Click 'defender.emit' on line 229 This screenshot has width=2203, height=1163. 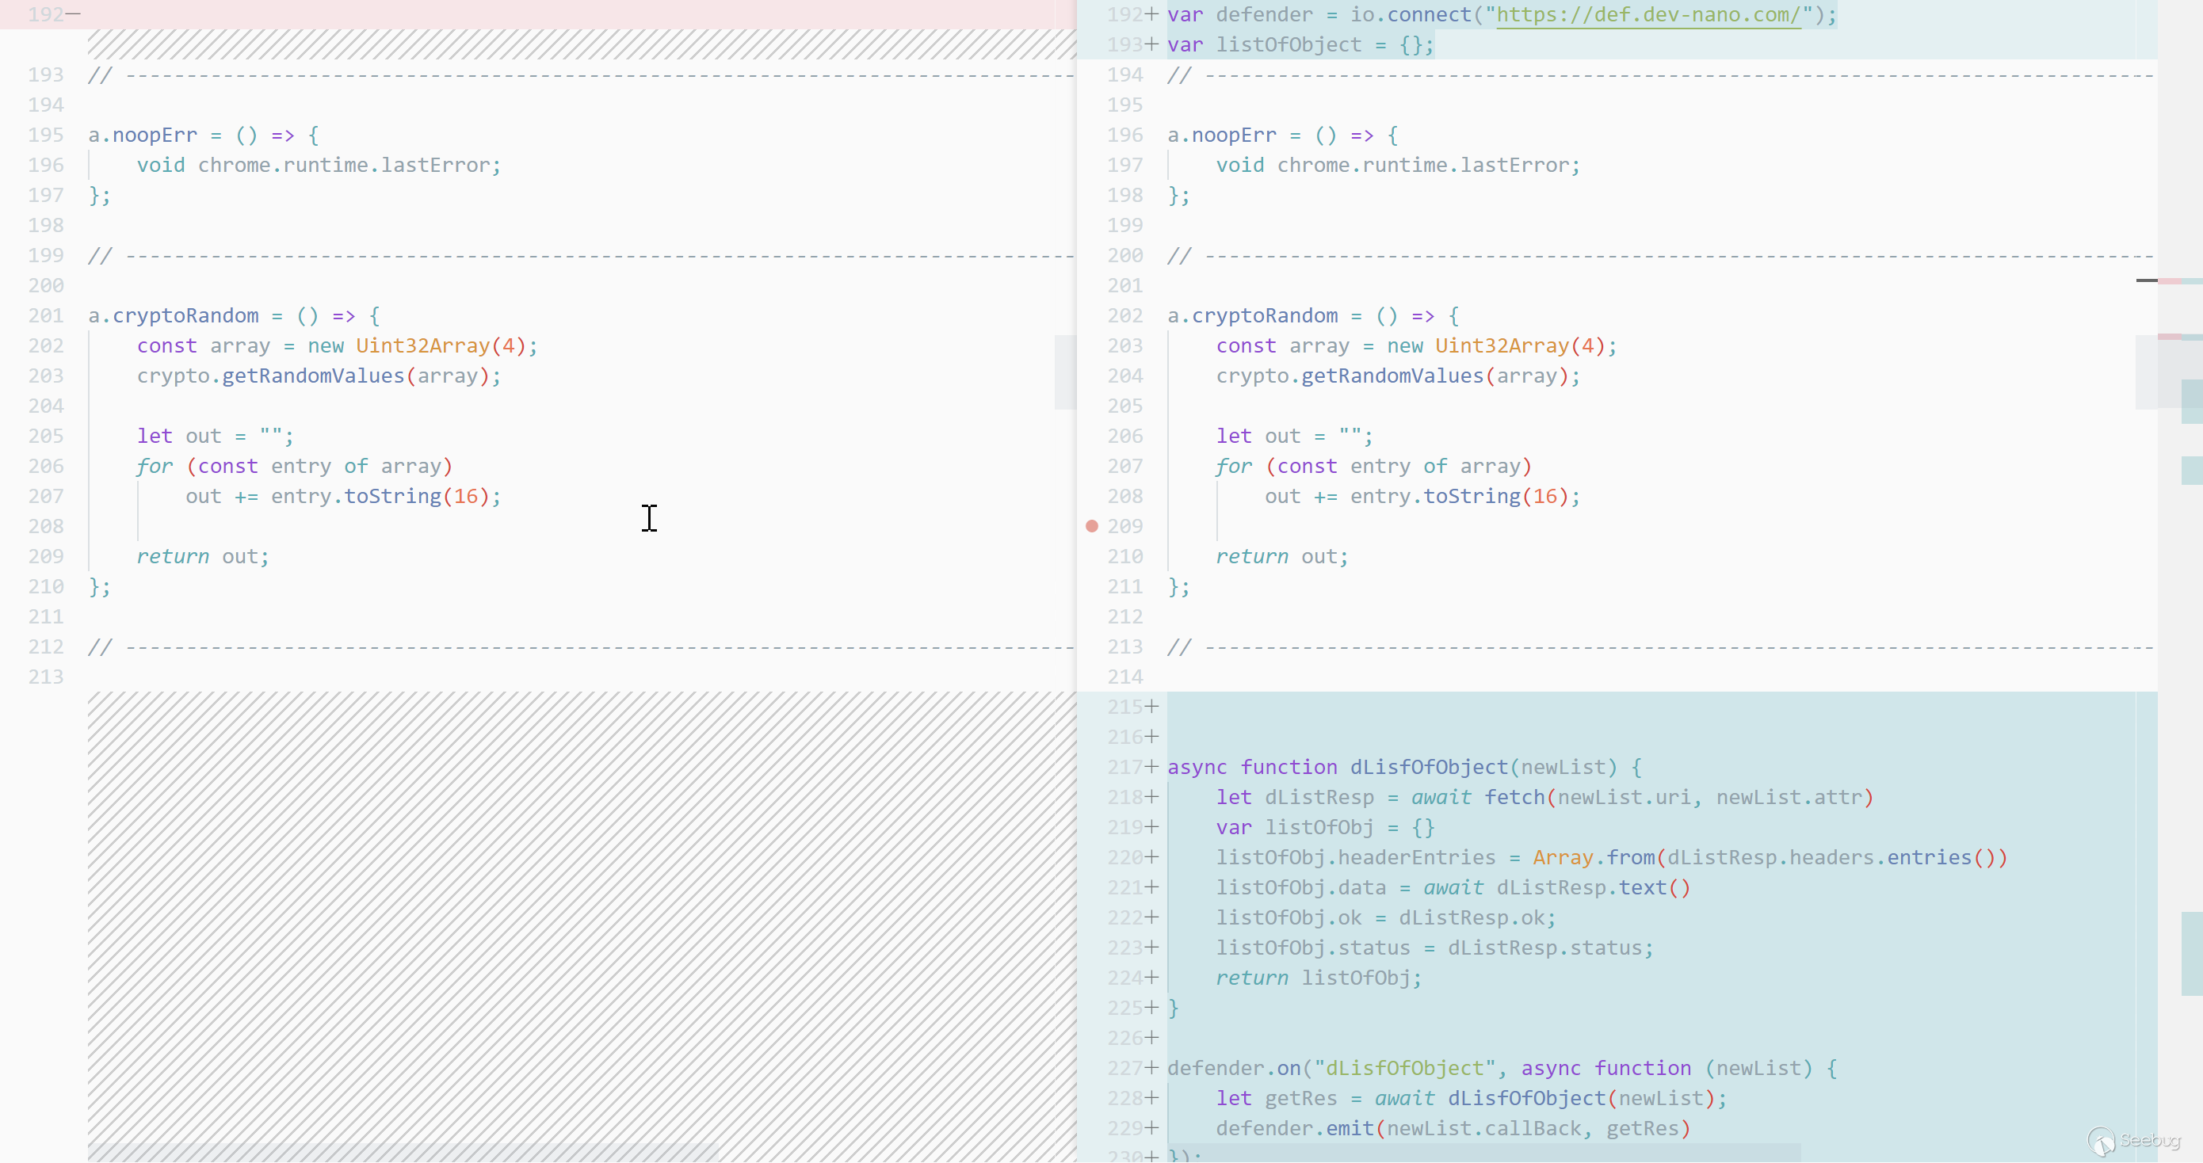pyautogui.click(x=1295, y=1128)
